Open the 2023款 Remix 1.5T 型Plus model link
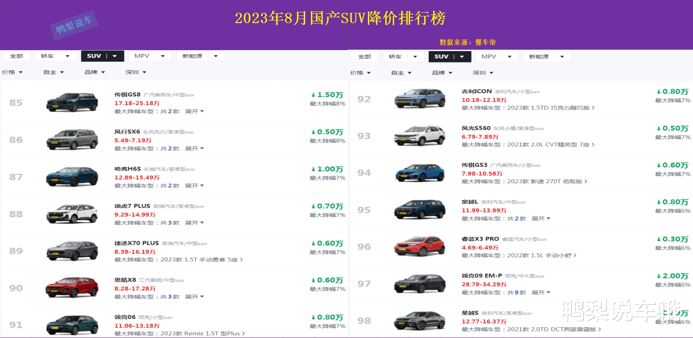The image size is (693, 338). click(x=203, y=334)
